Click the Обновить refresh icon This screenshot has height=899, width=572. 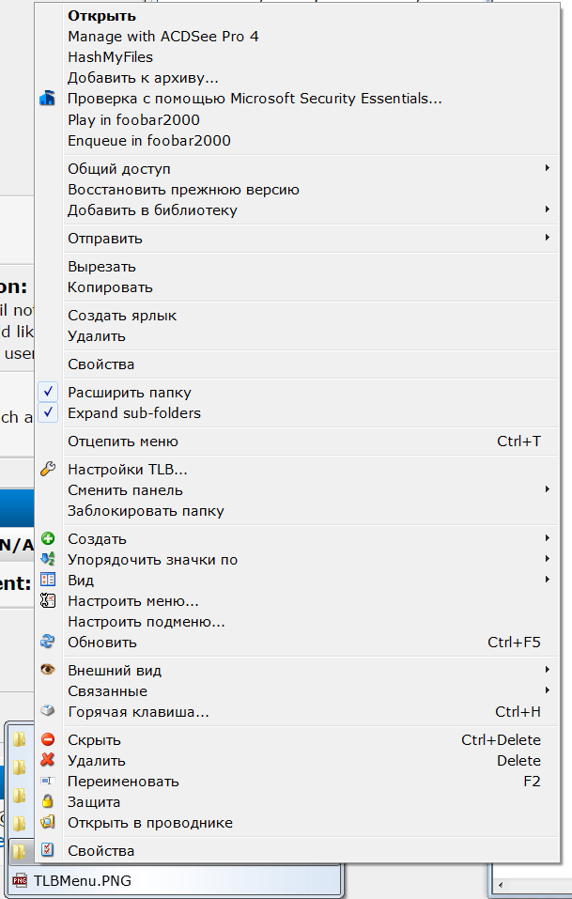(x=48, y=642)
